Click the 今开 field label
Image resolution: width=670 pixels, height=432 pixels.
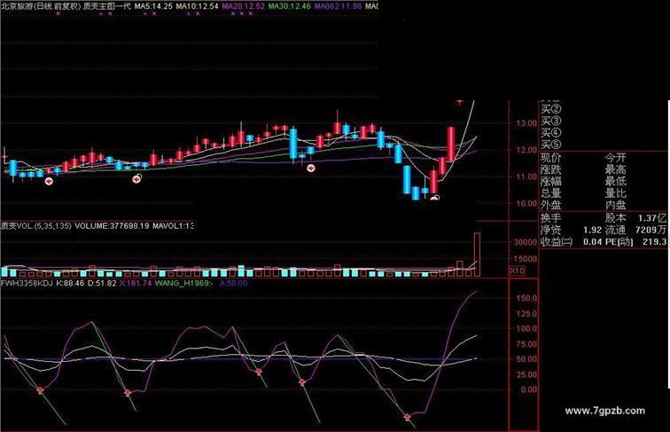coord(615,158)
